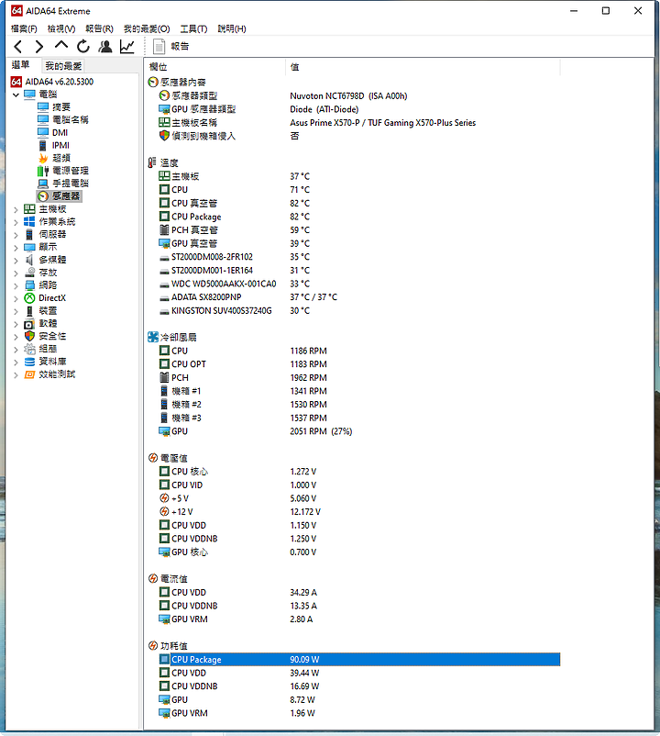Select the CPU VDDNB 16.69 W row
Viewport: 660px width, 736px height.
coord(359,686)
